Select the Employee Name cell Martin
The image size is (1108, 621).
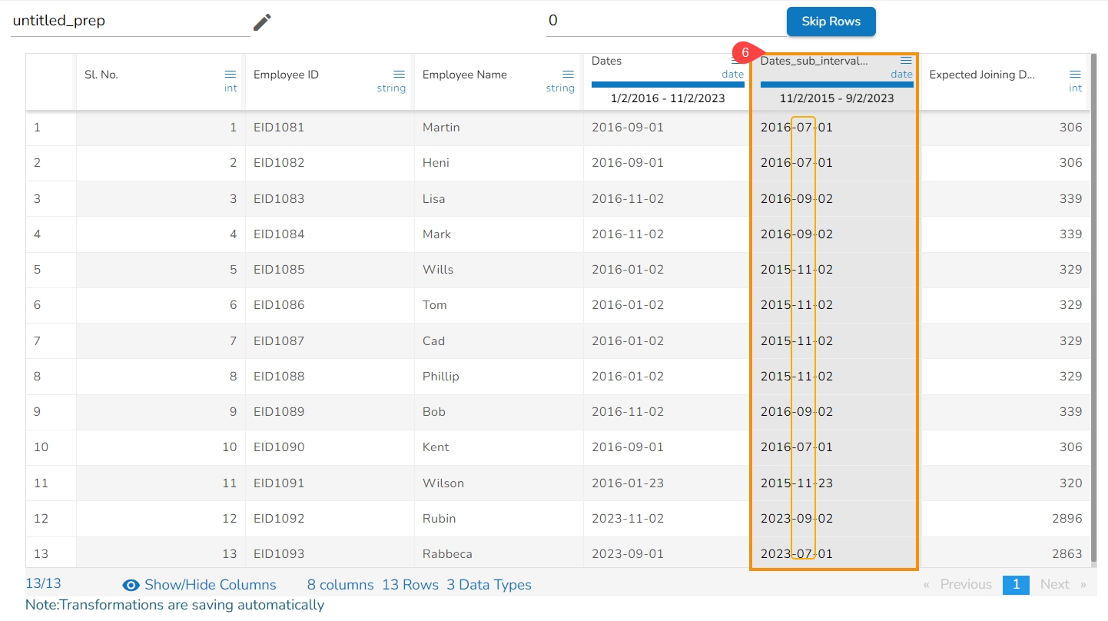pyautogui.click(x=441, y=128)
